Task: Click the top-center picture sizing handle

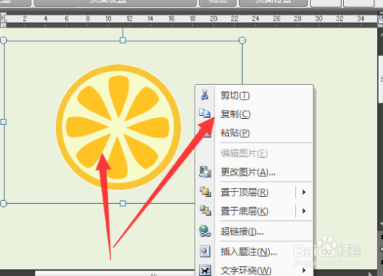Action: tap(123, 40)
